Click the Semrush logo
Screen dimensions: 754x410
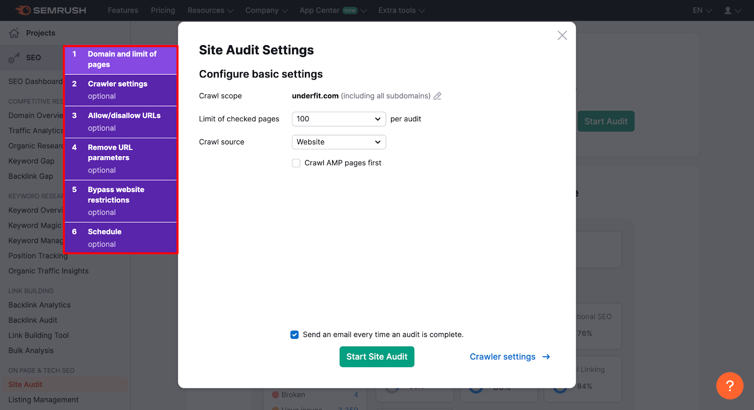[x=50, y=10]
